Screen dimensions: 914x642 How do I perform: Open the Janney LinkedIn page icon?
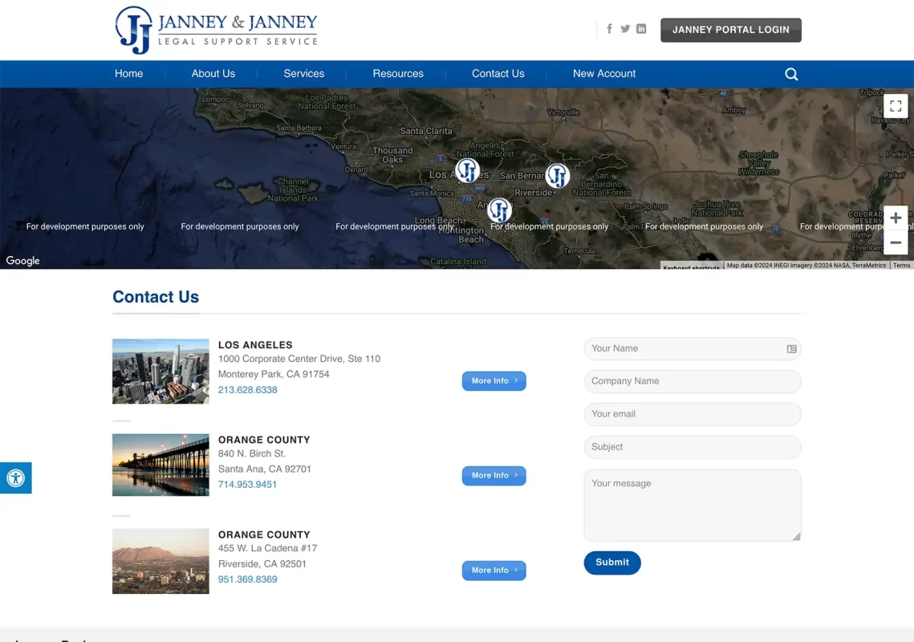(641, 29)
